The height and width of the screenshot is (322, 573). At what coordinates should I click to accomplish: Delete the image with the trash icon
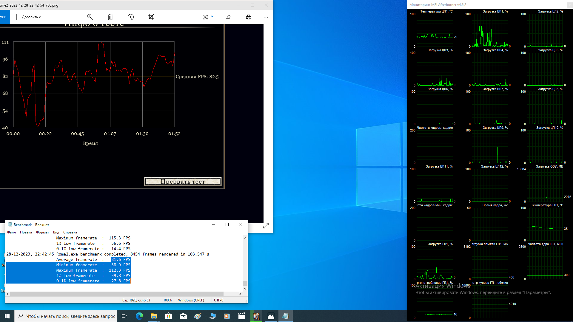coord(110,17)
